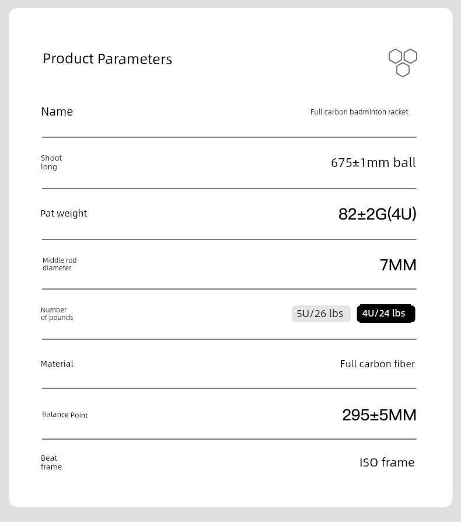Click the Number of pounds label
The height and width of the screenshot is (522, 461).
tap(57, 314)
